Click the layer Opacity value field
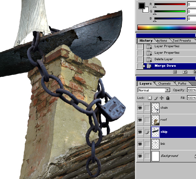The width and height of the screenshot is (196, 179). click(191, 90)
